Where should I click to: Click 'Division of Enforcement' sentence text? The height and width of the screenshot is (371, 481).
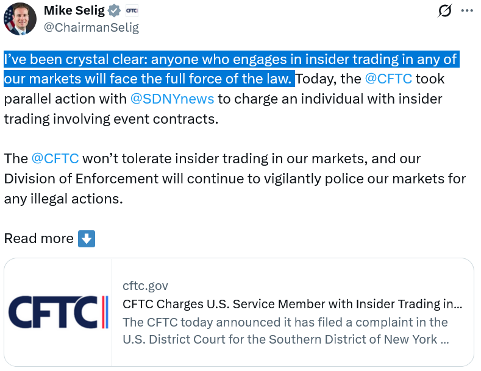(x=235, y=179)
